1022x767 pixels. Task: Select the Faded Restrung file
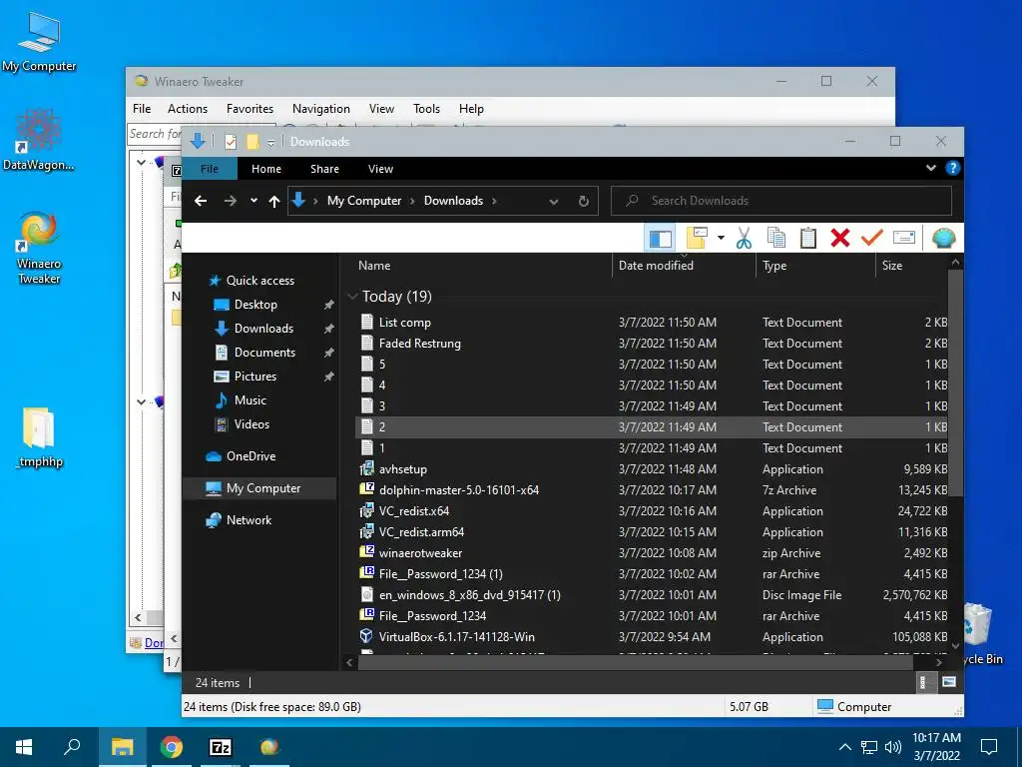(x=420, y=344)
